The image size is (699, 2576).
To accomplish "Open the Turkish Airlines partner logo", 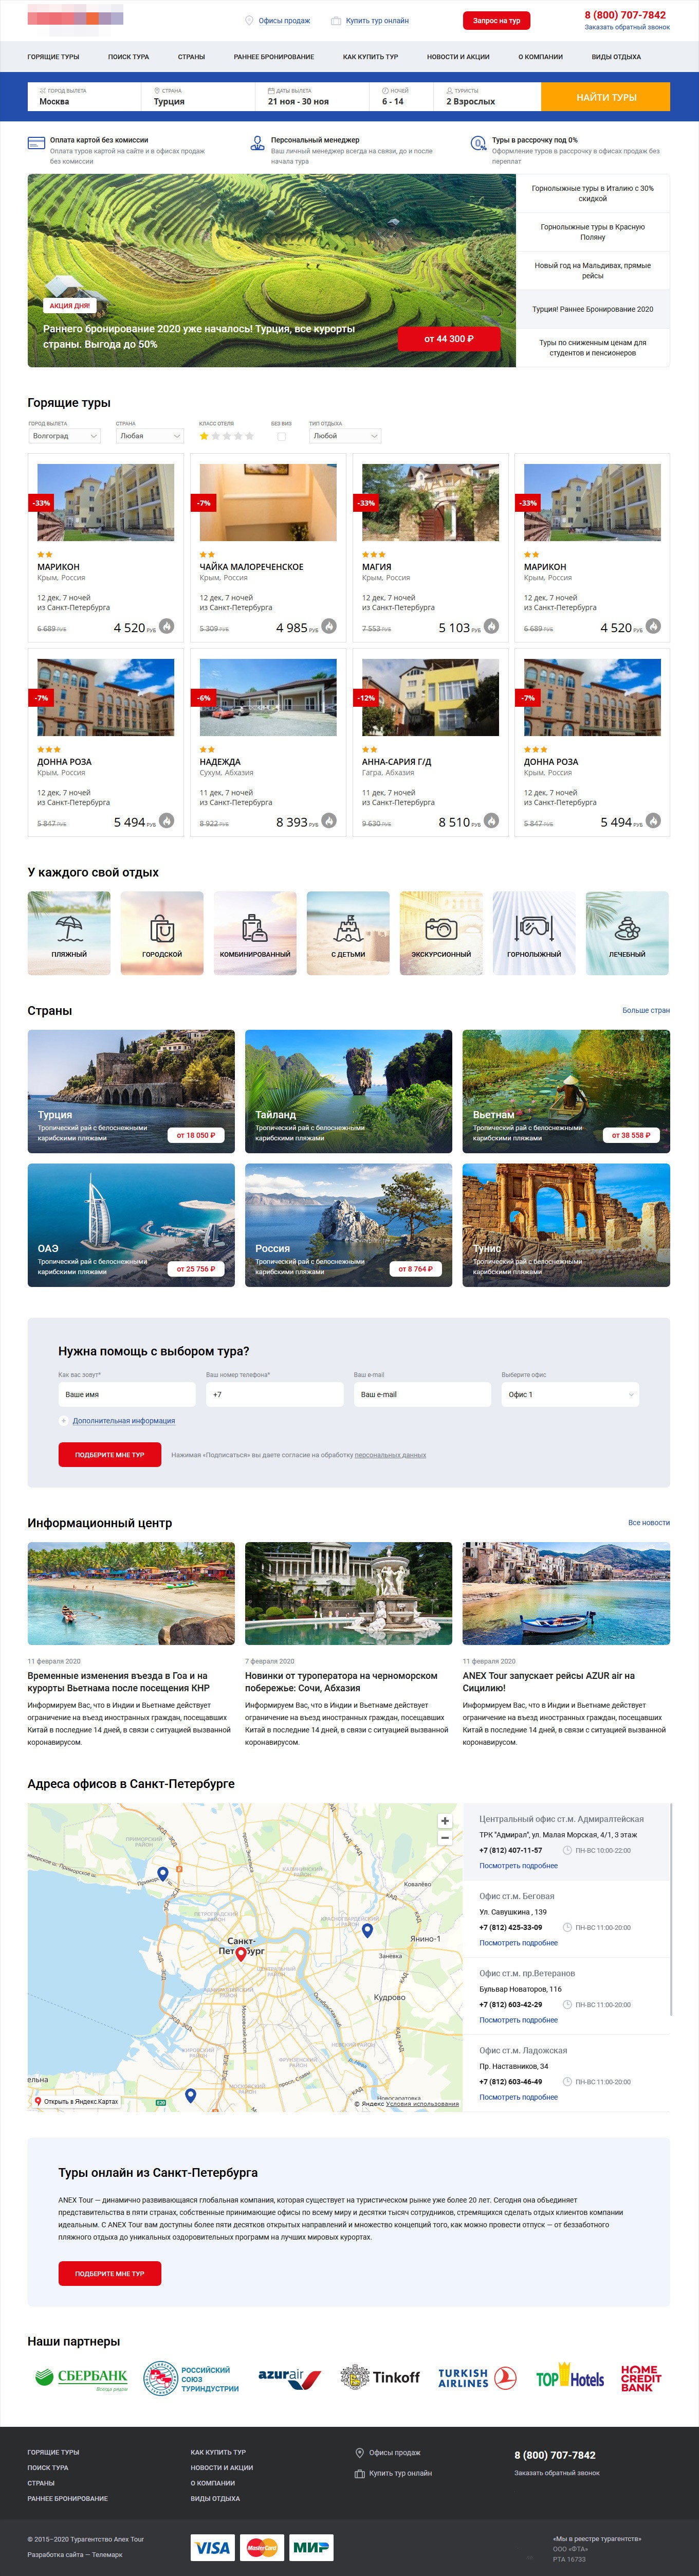I will pyautogui.click(x=477, y=2378).
